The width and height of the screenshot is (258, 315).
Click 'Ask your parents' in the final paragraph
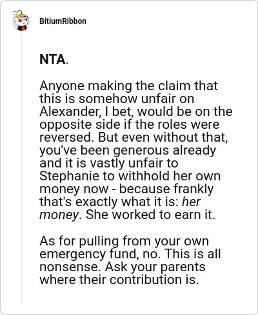pos(155,267)
